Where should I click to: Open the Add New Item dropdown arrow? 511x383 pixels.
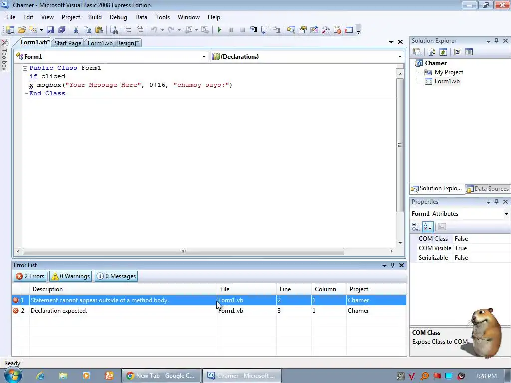coord(41,30)
